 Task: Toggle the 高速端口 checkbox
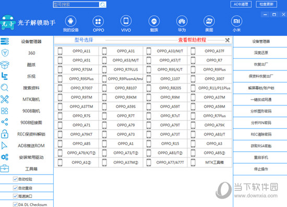click(x=15, y=196)
